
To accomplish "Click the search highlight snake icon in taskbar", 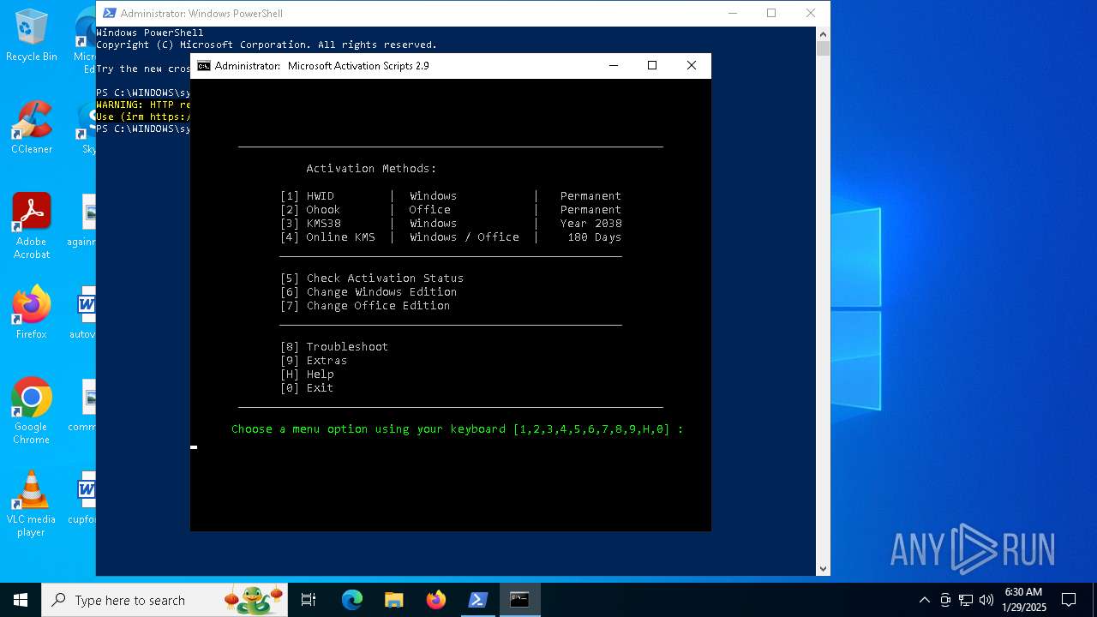I will point(254,600).
